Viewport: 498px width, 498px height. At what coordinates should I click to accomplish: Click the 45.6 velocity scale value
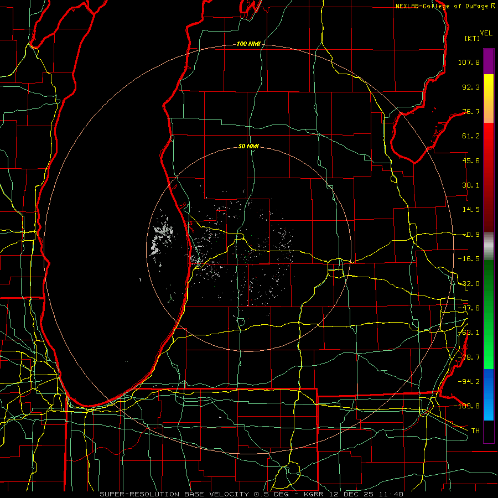tap(471, 160)
